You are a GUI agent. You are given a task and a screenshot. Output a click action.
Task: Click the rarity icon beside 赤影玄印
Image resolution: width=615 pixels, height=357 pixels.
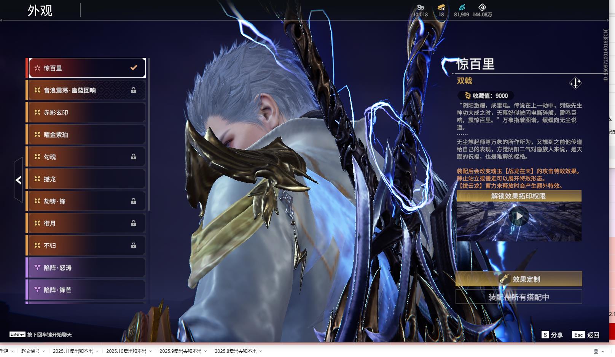pyautogui.click(x=37, y=112)
